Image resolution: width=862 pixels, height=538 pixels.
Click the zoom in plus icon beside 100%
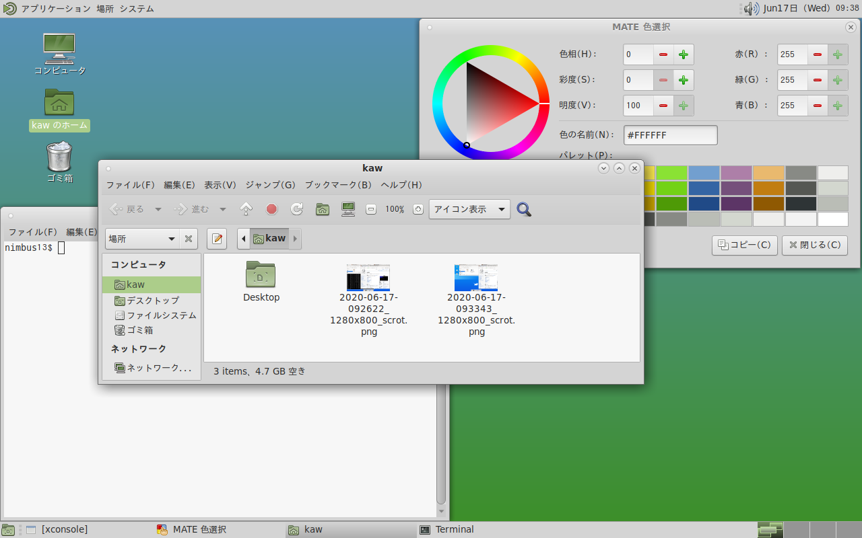point(418,209)
